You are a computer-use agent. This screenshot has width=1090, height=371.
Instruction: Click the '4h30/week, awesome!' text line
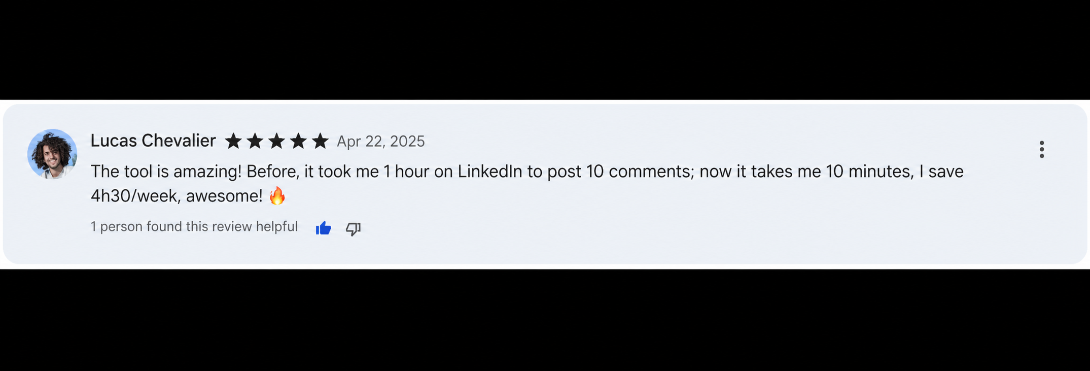pos(177,196)
